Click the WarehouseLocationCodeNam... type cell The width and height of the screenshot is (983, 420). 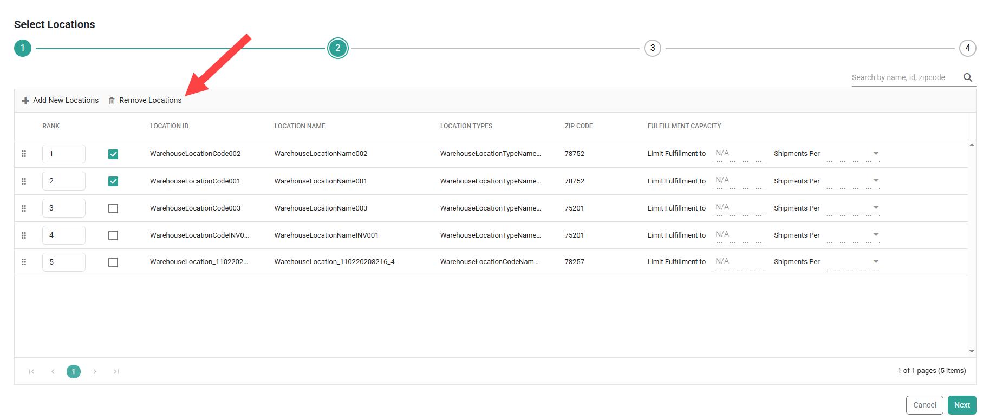click(x=490, y=262)
